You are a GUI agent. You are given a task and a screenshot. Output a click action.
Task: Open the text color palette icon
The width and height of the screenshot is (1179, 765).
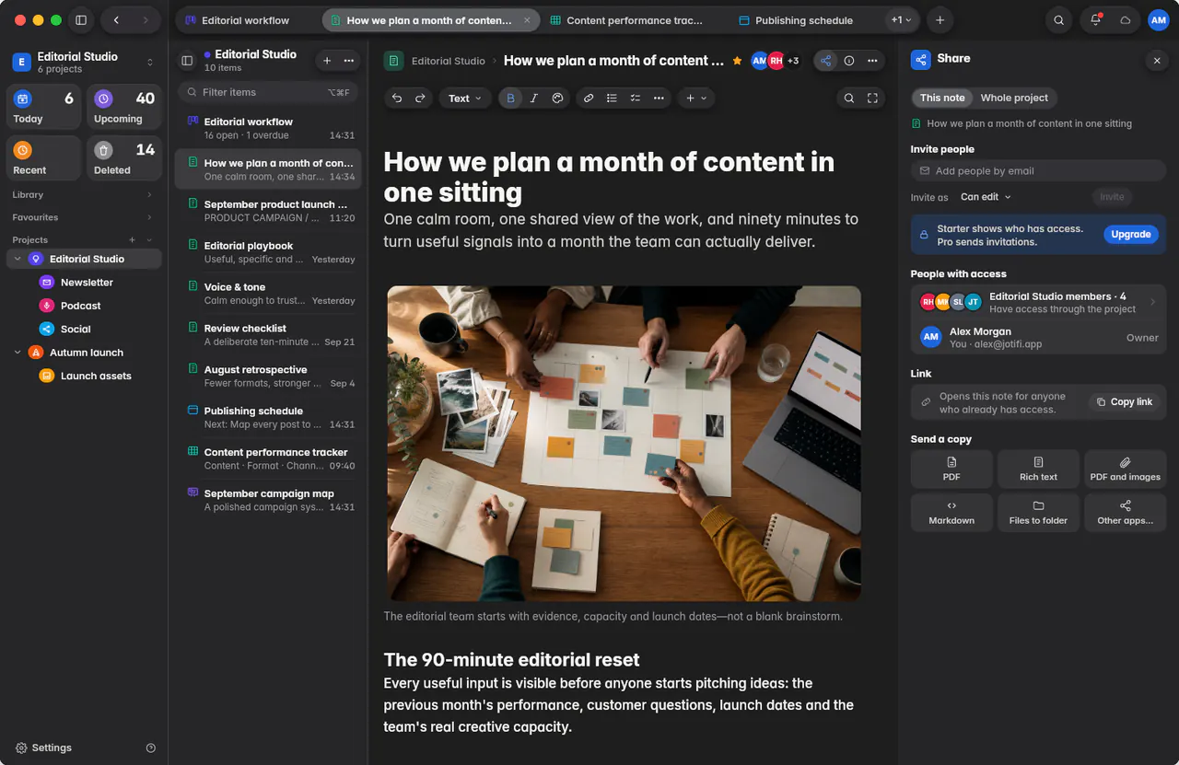[x=557, y=99]
